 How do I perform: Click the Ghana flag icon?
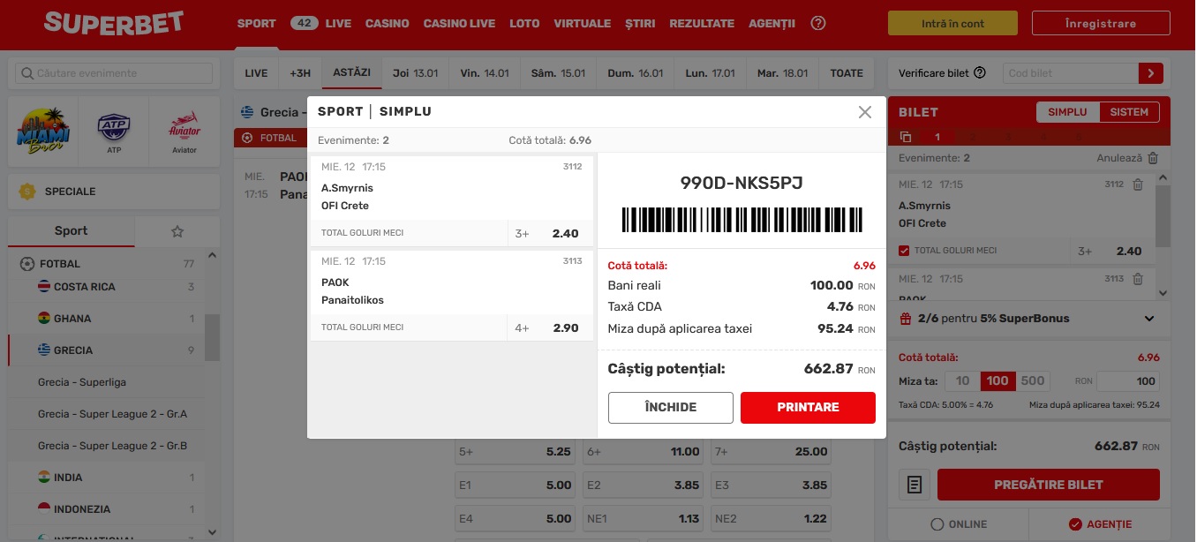coord(44,319)
